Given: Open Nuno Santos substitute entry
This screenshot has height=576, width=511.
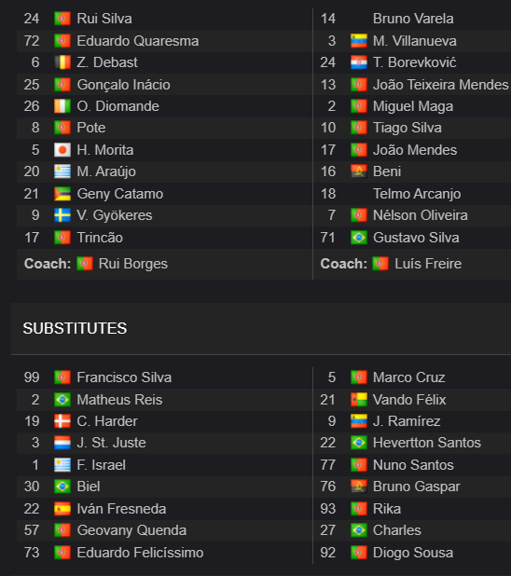Looking at the screenshot, I should point(413,465).
